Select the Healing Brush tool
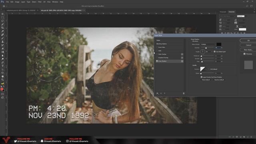 point(2,35)
